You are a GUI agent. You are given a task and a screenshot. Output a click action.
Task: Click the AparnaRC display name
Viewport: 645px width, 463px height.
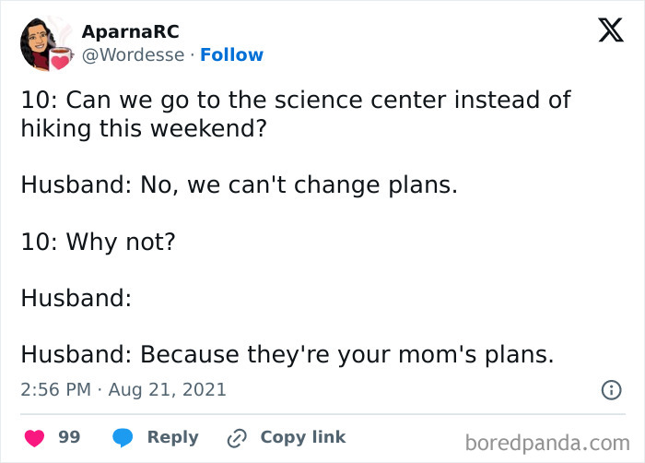click(130, 31)
